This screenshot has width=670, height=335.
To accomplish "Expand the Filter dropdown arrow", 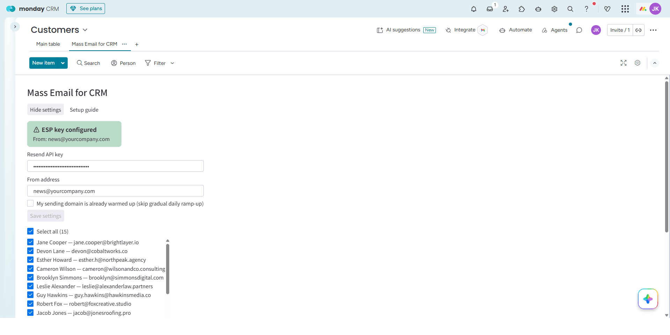I will pos(172,63).
